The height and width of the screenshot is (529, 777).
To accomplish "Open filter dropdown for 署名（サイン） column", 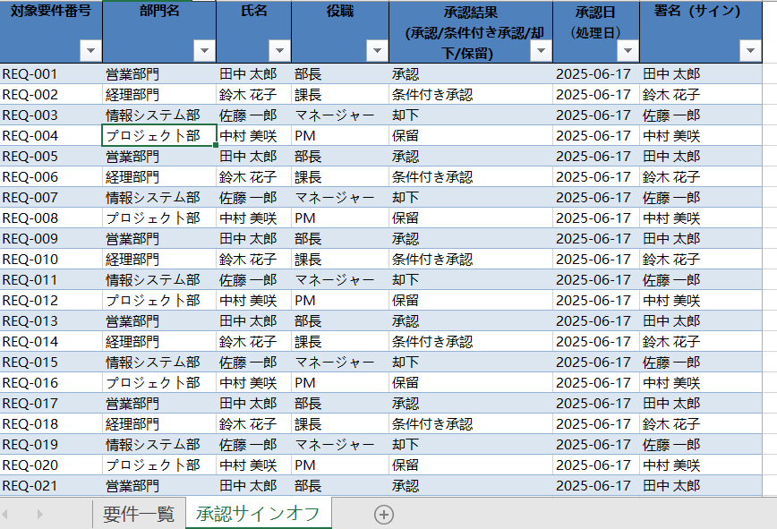I will pos(750,50).
